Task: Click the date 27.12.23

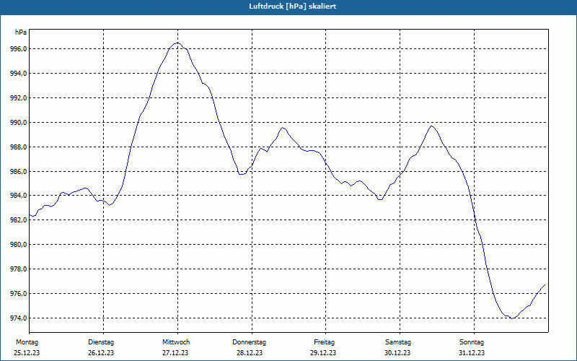Action: (x=175, y=353)
